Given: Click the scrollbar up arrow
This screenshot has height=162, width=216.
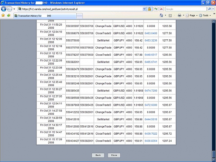Looking at the screenshot, I should tap(214, 21).
